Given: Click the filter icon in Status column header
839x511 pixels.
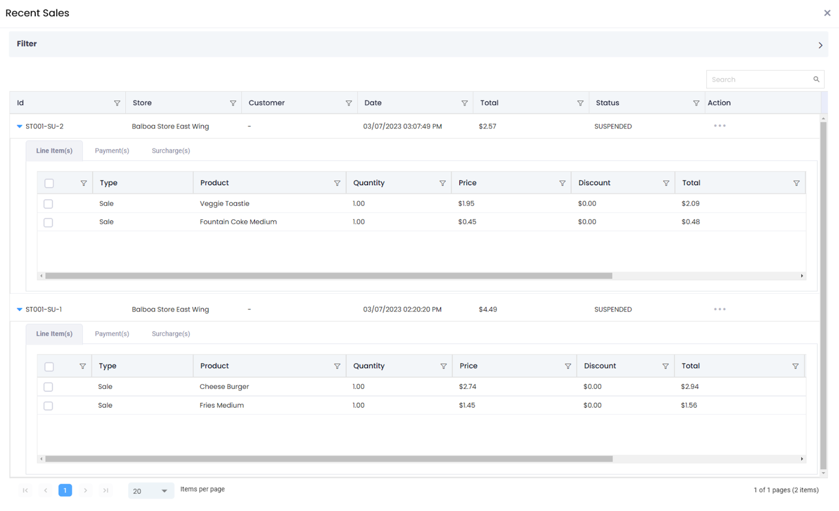Looking at the screenshot, I should coord(696,103).
